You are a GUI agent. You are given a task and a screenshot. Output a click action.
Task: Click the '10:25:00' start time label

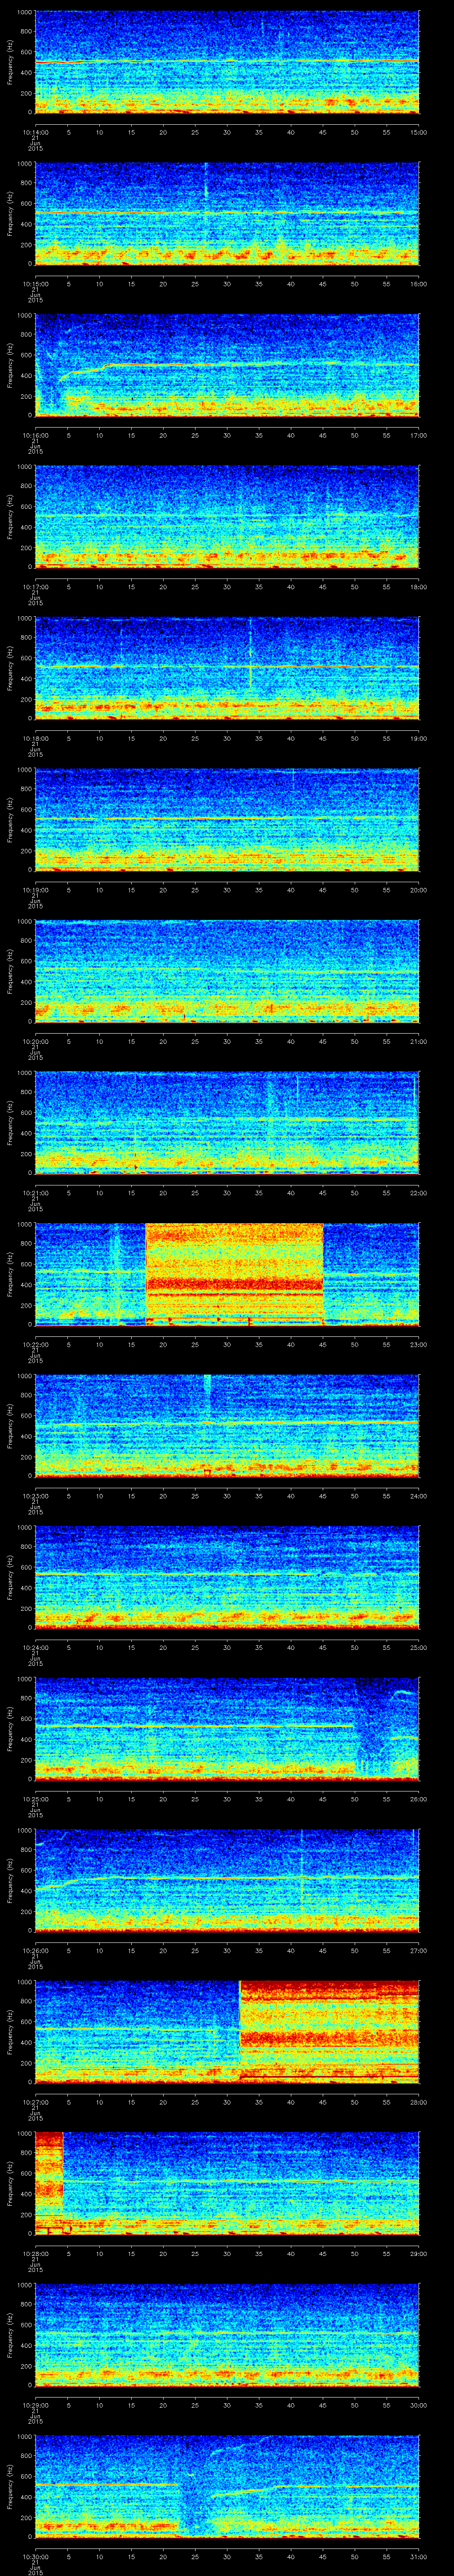35,1798
